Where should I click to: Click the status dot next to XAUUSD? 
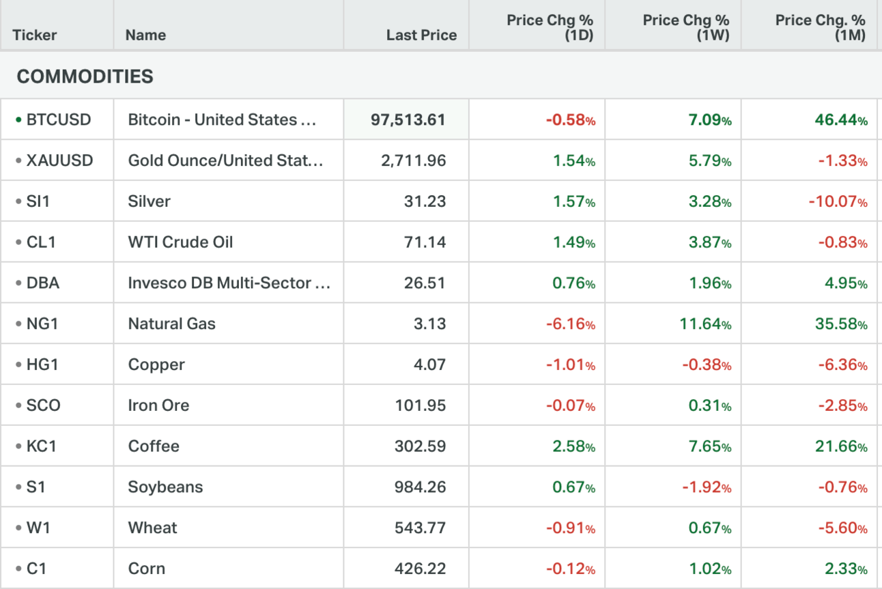point(18,161)
